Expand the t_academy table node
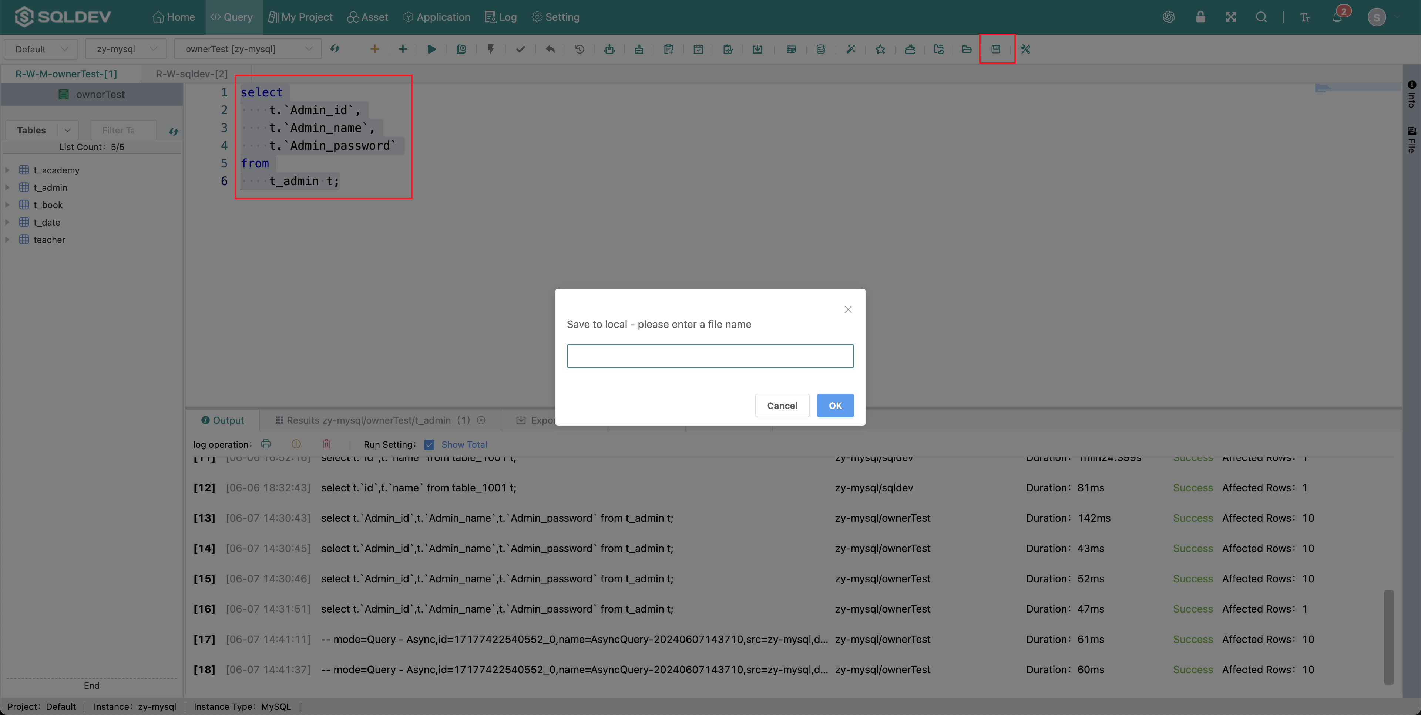This screenshot has height=715, width=1421. [7, 170]
